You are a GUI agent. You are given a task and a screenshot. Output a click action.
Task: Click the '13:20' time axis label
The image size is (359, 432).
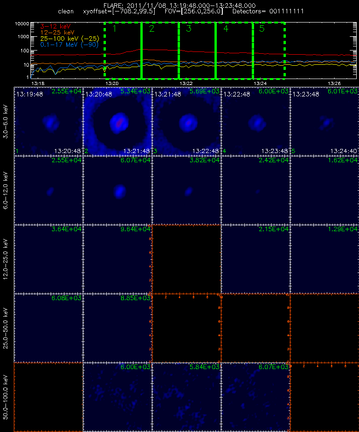tap(112, 83)
